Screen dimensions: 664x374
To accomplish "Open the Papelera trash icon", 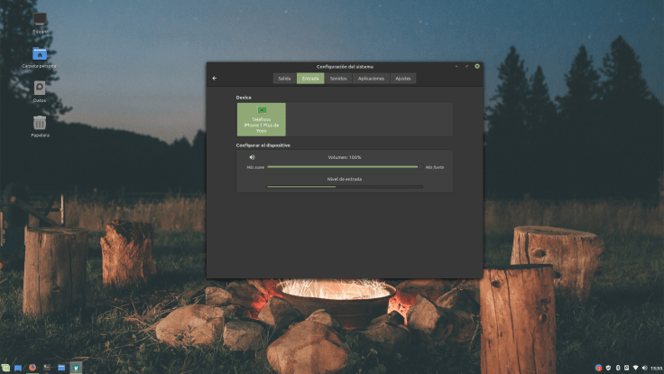I will pyautogui.click(x=40, y=124).
